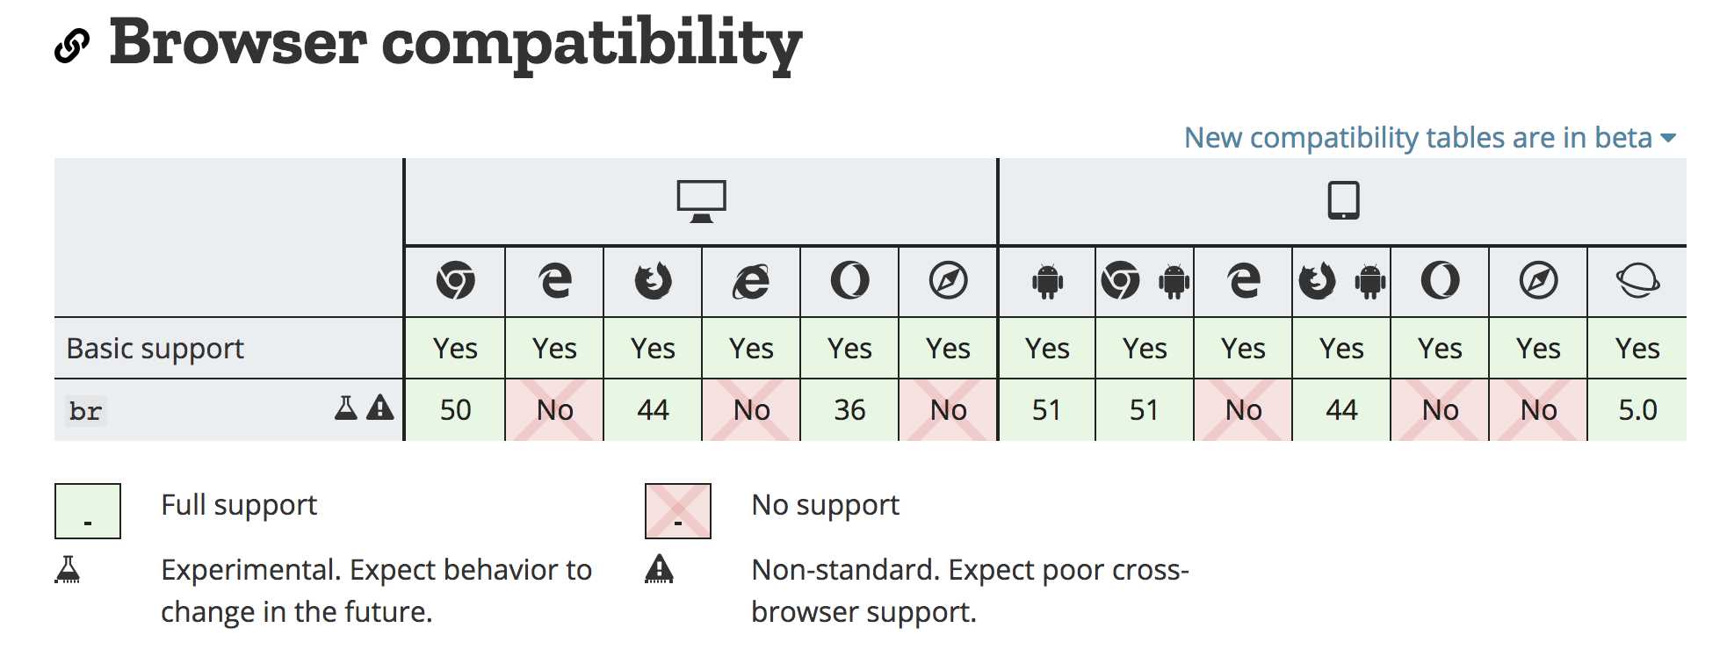Click the desktop Safari compass icon
This screenshot has width=1727, height=664.
pos(948,281)
